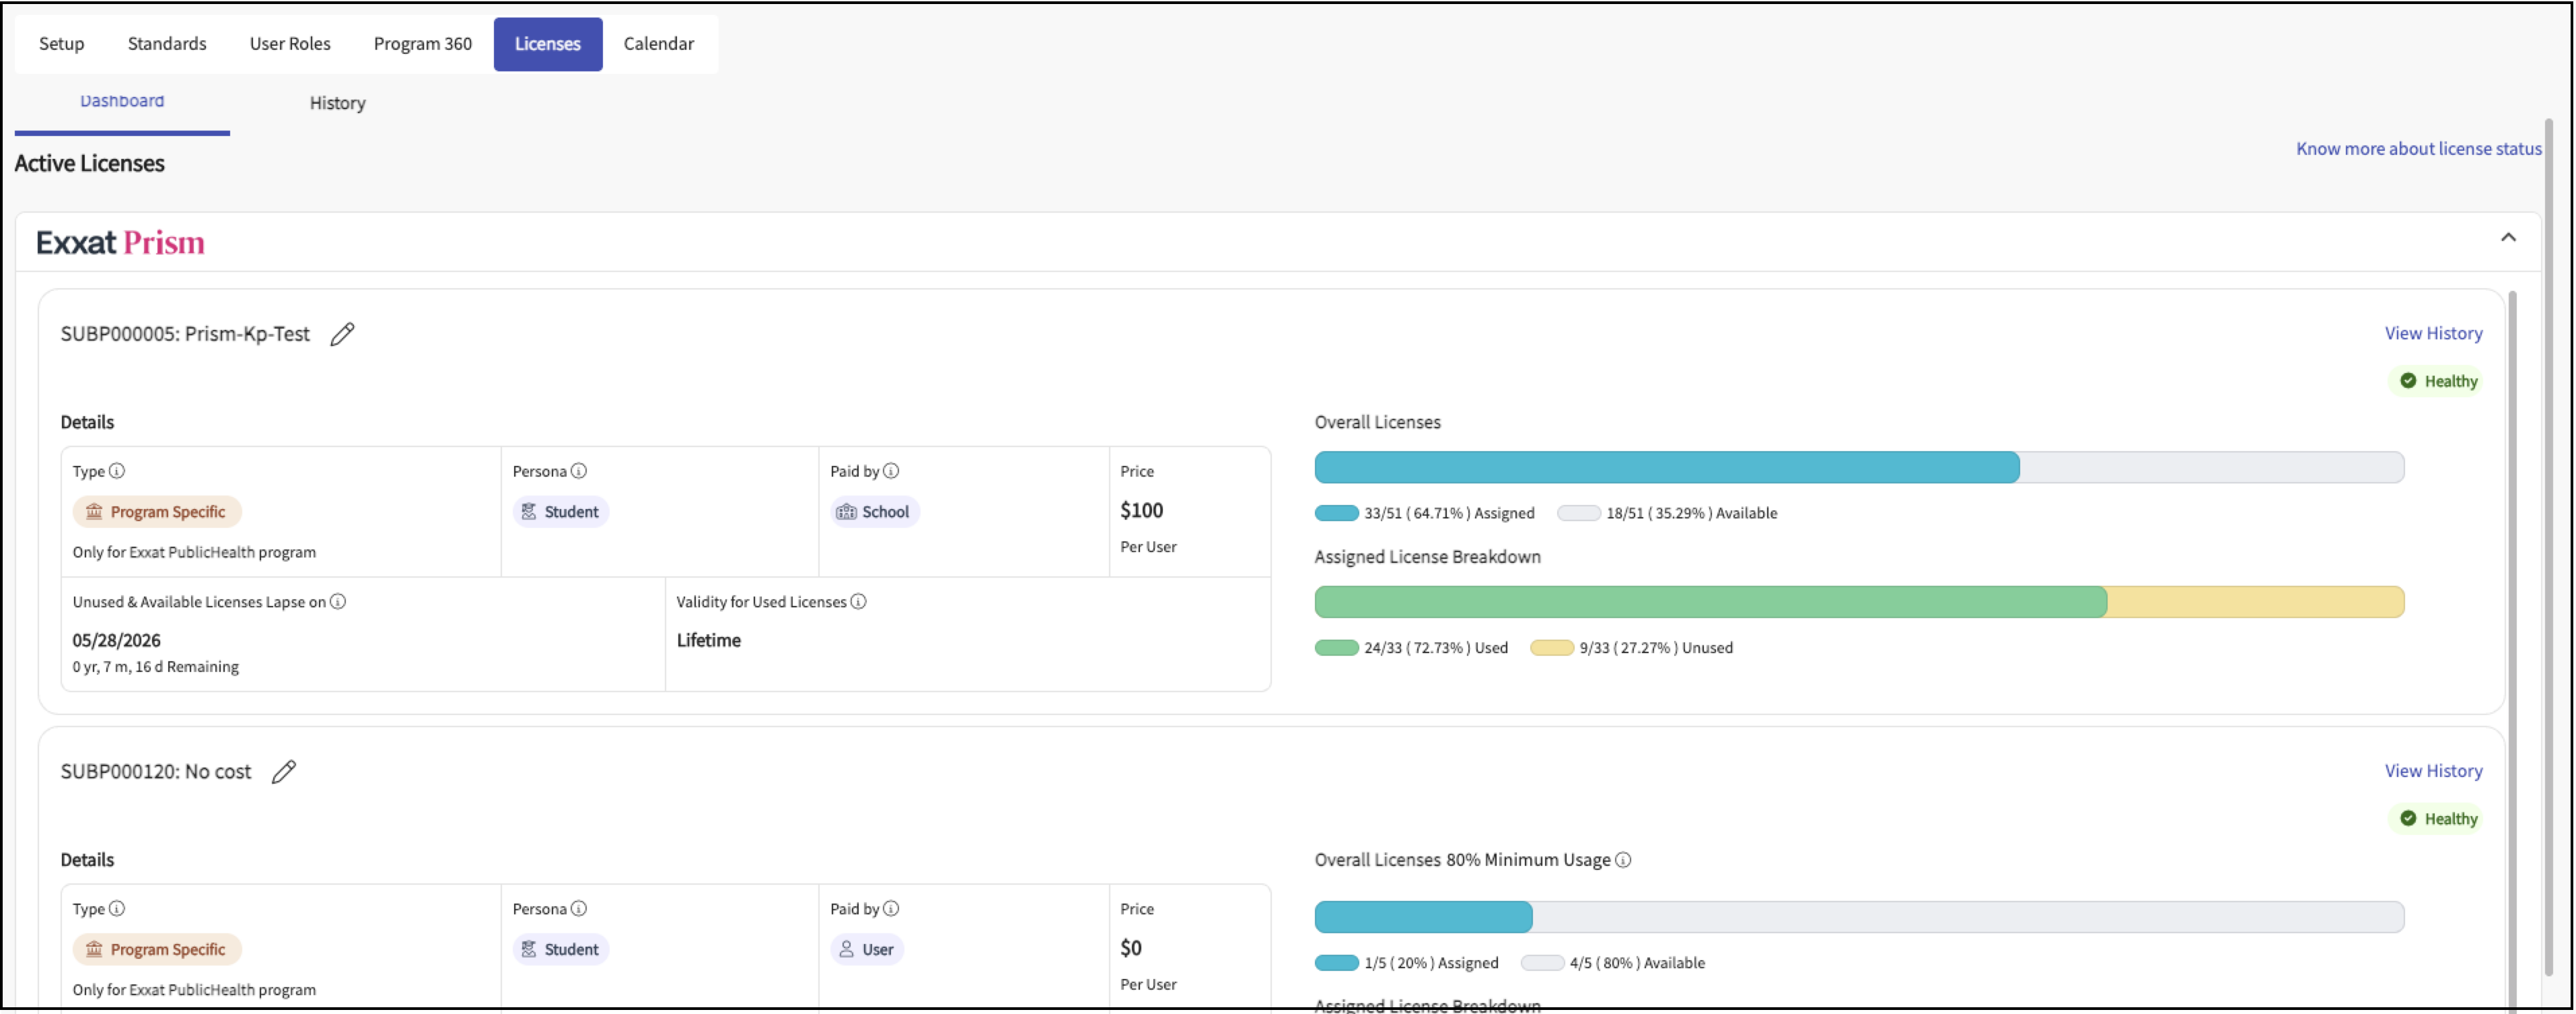The image size is (2576, 1014).
Task: Click View History for No cost subscription
Action: pos(2432,771)
